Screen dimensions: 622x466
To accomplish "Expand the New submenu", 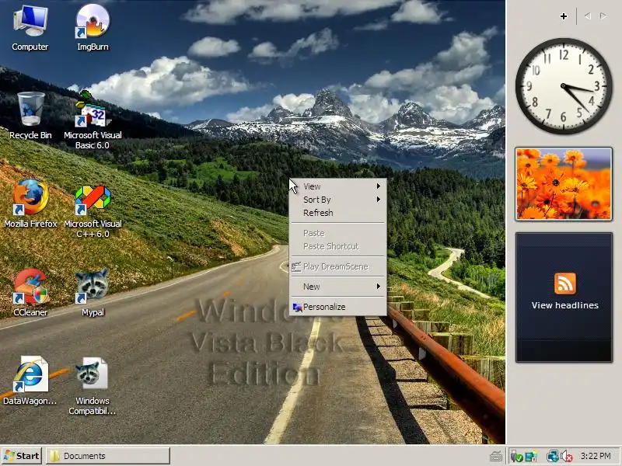I will [x=338, y=287].
